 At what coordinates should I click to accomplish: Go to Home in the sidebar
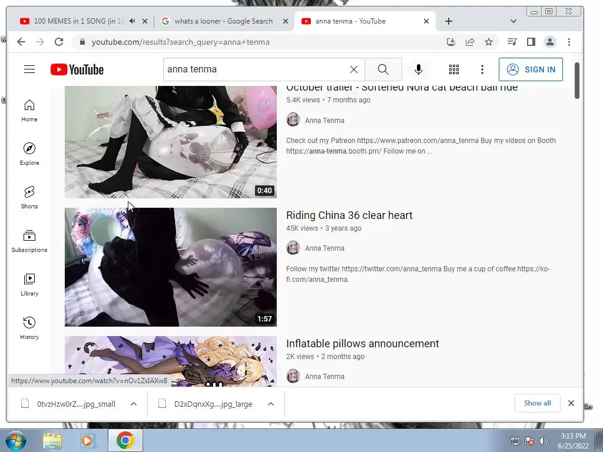click(29, 111)
